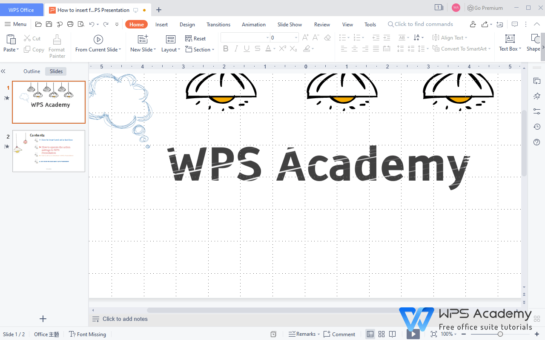Image resolution: width=545 pixels, height=340 pixels.
Task: Zoom out with the minus button
Action: 464,334
